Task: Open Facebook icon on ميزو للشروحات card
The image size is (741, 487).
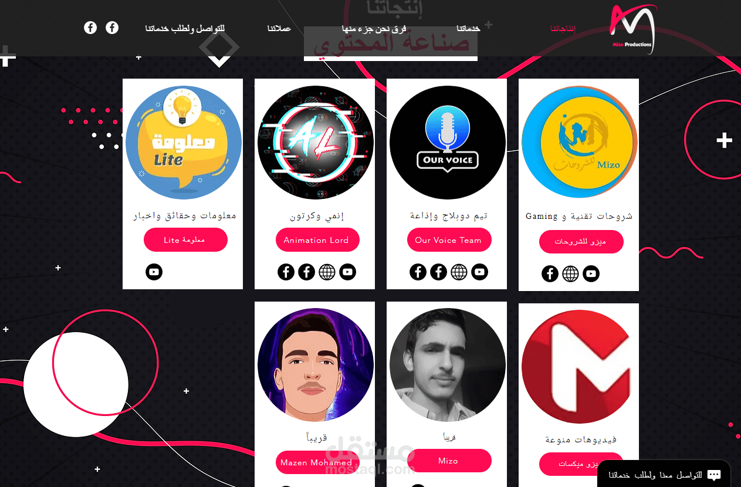Action: coord(550,273)
